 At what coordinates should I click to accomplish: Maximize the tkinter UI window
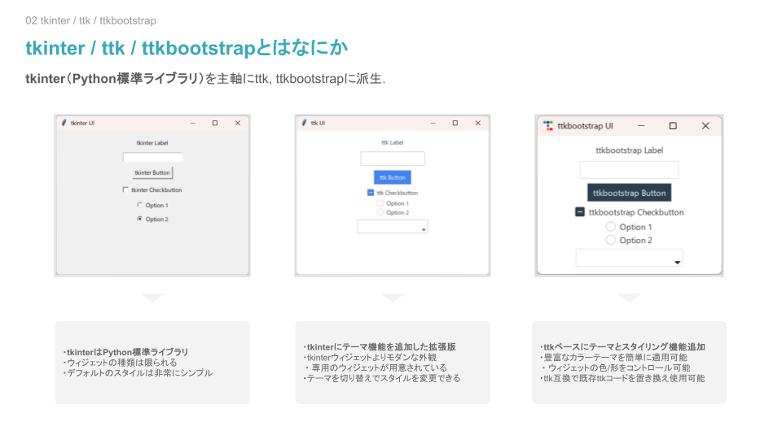coord(215,123)
